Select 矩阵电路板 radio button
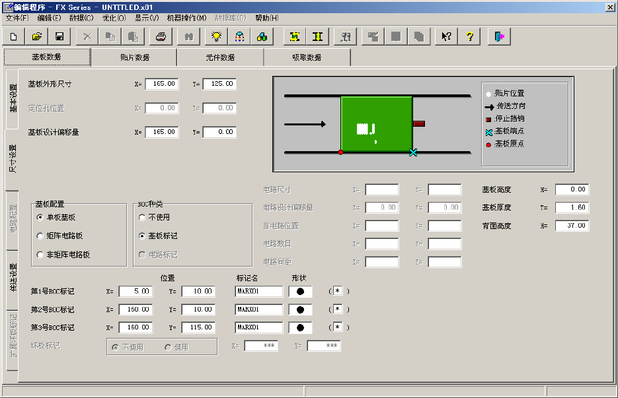The width and height of the screenshot is (618, 398). tap(40, 236)
